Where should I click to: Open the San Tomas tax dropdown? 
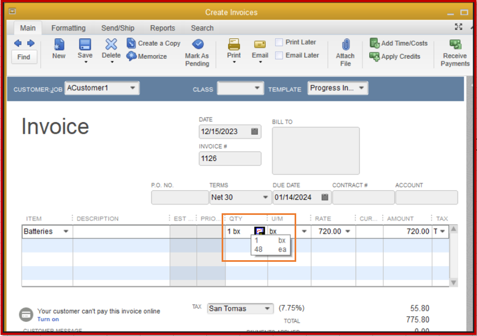(x=267, y=309)
